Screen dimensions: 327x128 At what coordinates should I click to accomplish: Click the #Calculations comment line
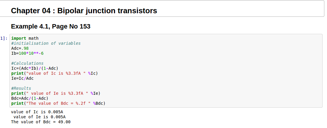pos(27,63)
